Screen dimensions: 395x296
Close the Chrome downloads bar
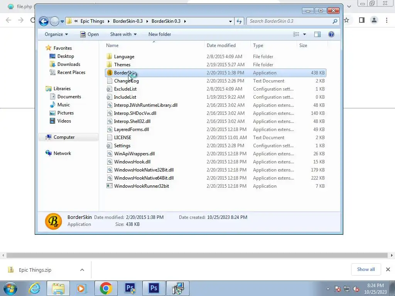pyautogui.click(x=388, y=269)
